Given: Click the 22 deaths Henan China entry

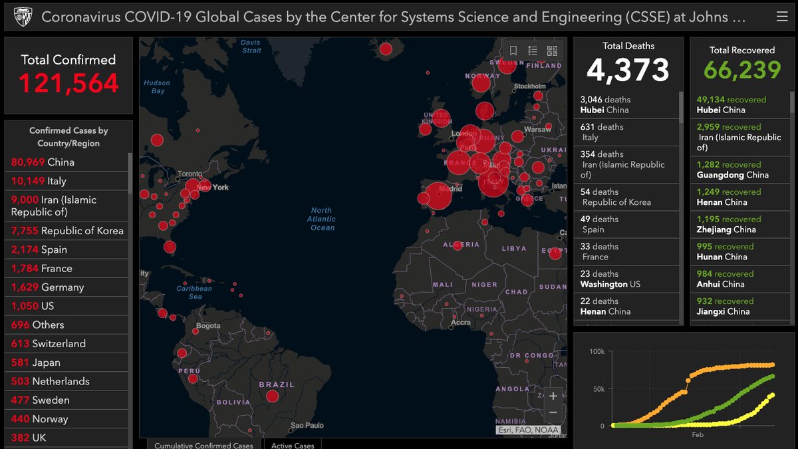Looking at the screenshot, I should click(626, 307).
